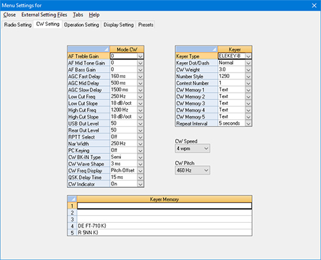Select 'DE FT-710 K}' memory cell
321x260 pixels.
click(165, 226)
